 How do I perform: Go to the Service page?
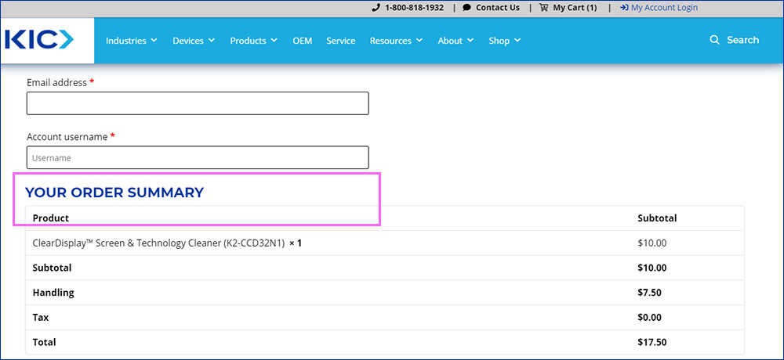tap(341, 41)
